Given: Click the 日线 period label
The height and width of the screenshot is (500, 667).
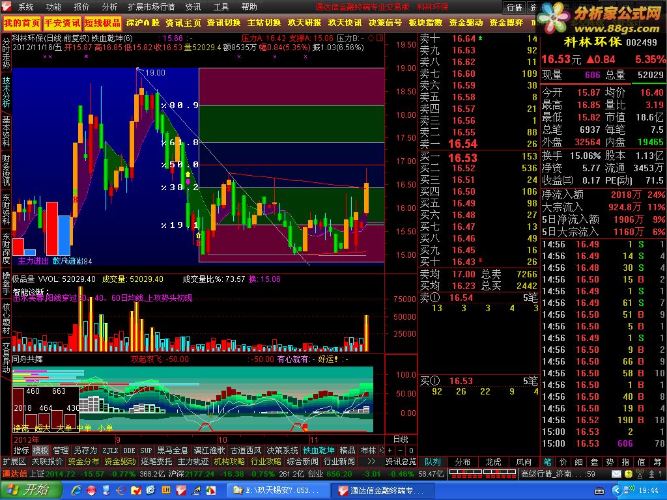Looking at the screenshot, I should pyautogui.click(x=401, y=439).
